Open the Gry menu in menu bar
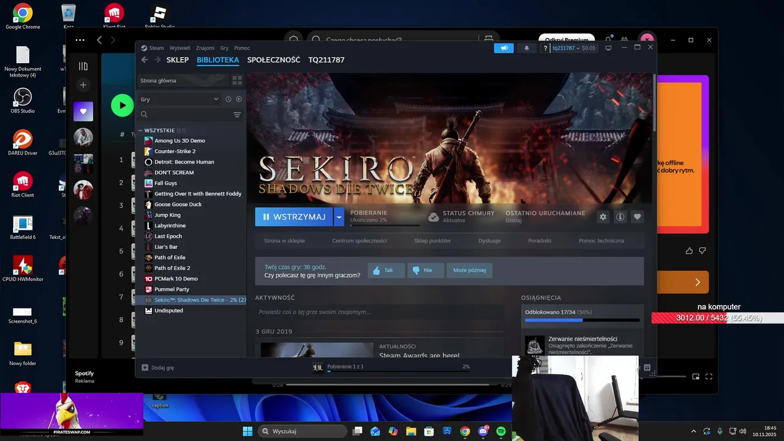 tap(224, 48)
